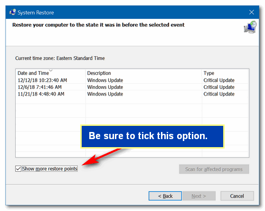
Task: Click empty area of restore points list
Action: pos(51,118)
